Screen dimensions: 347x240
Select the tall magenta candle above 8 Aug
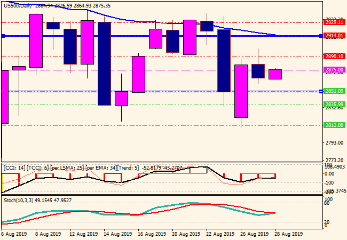[x=36, y=41]
